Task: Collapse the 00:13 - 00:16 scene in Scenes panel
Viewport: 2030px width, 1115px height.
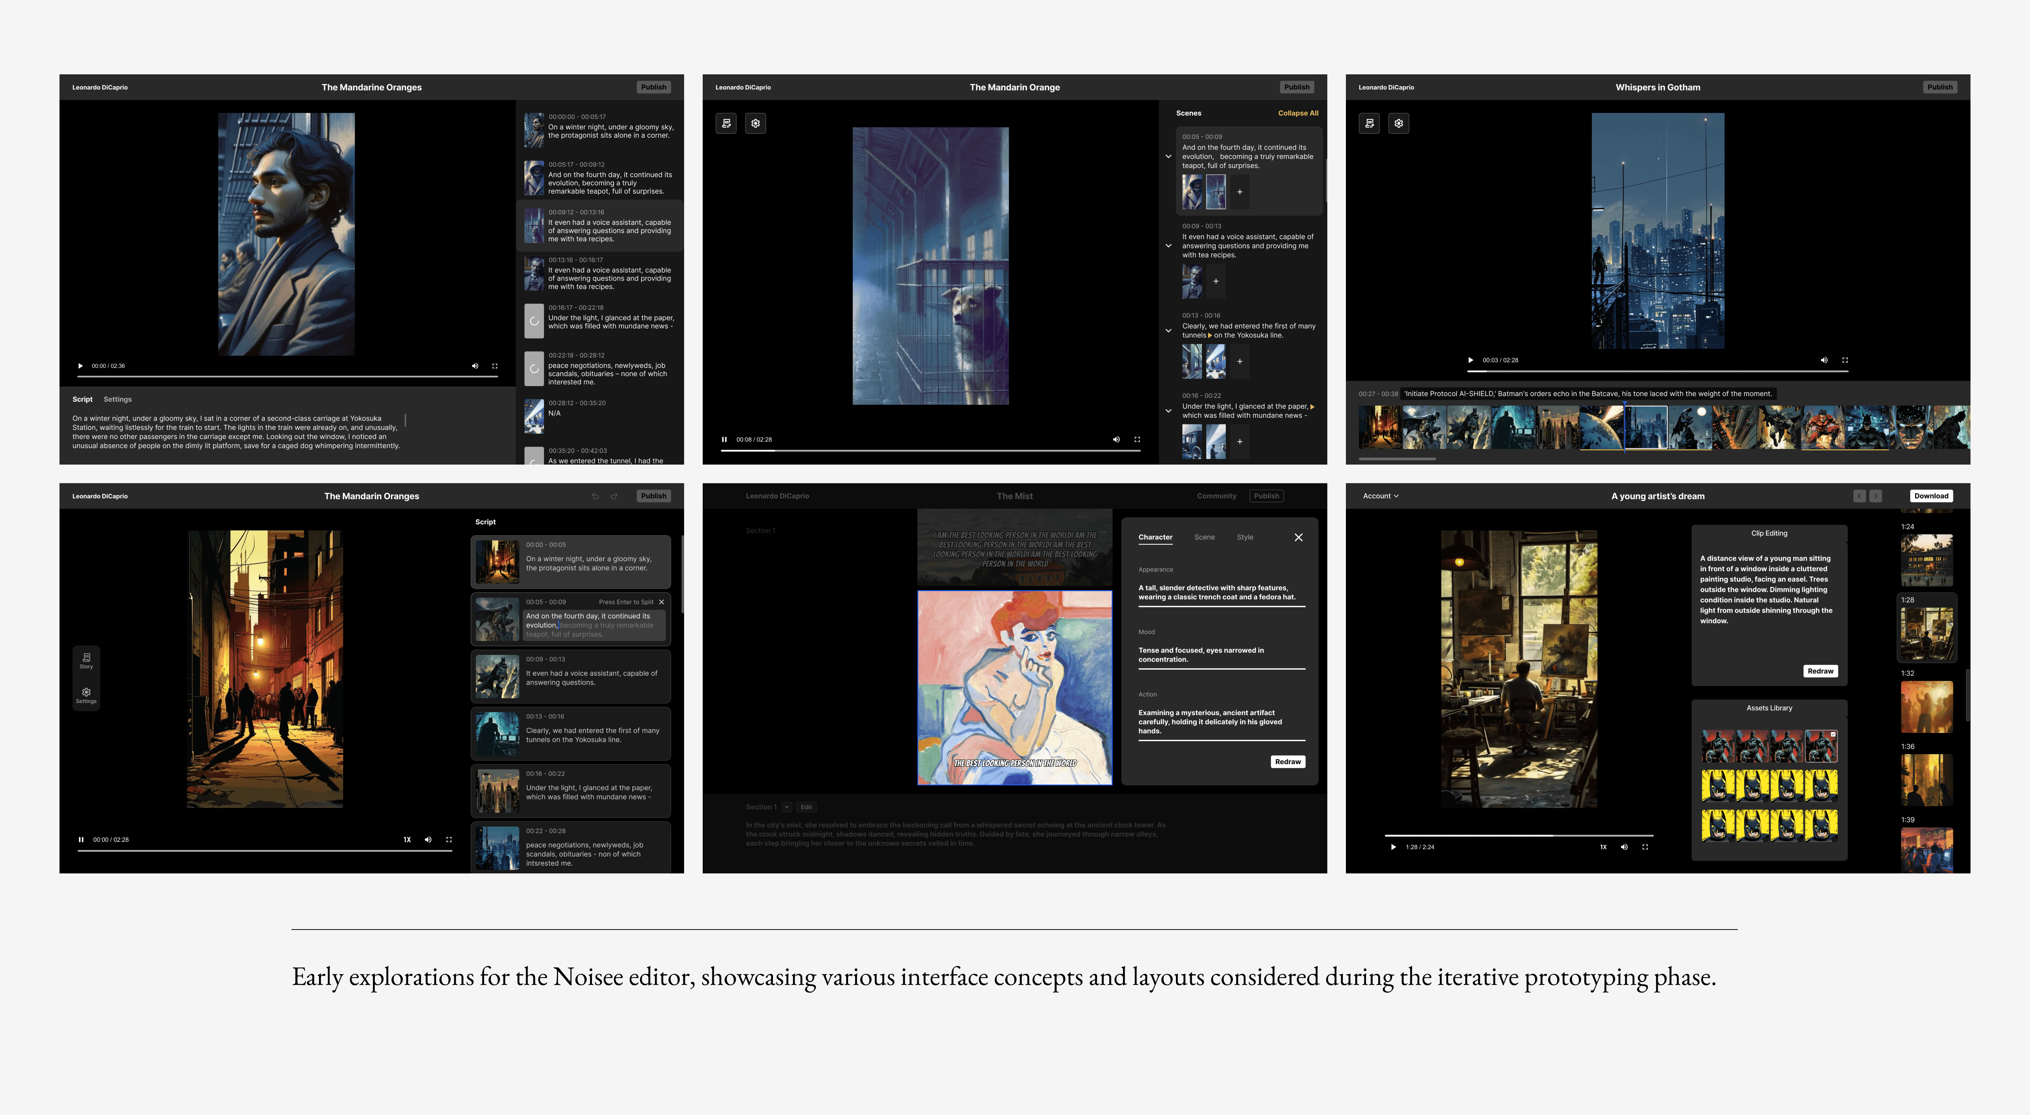Action: click(1169, 331)
